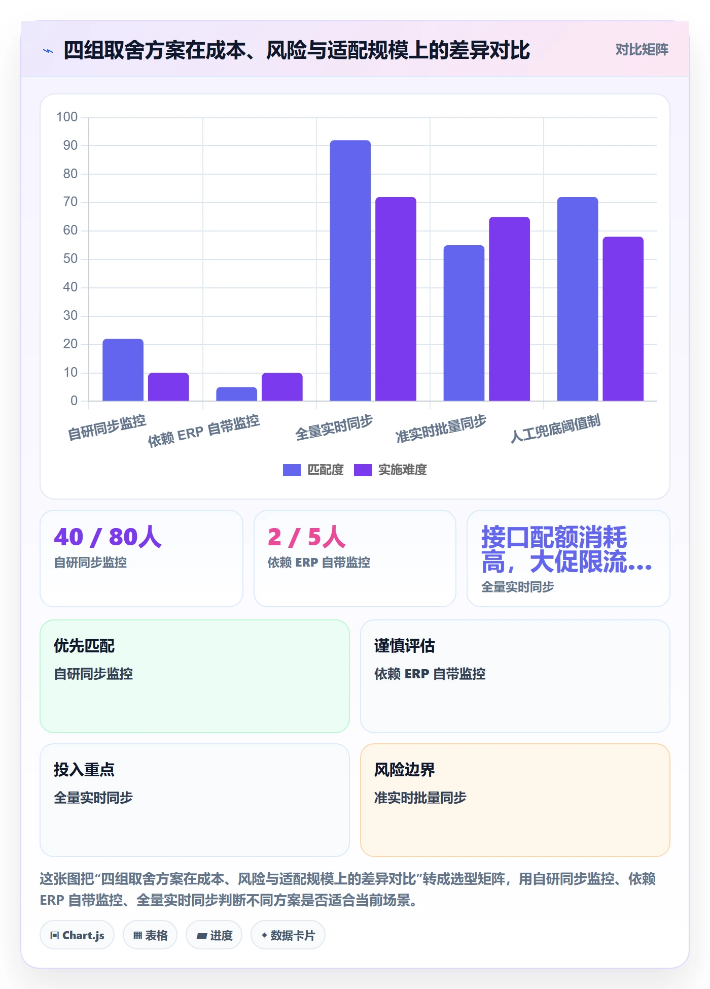This screenshot has width=710, height=989.
Task: Click the 实施难度 bar for 人工兜底阈值制
Action: 623,319
